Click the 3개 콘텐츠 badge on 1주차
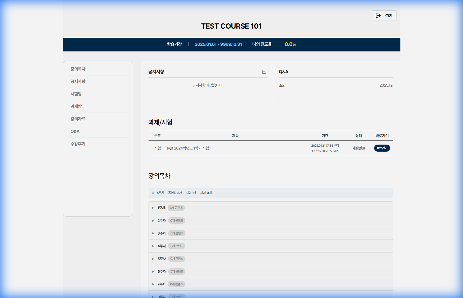 176,208
